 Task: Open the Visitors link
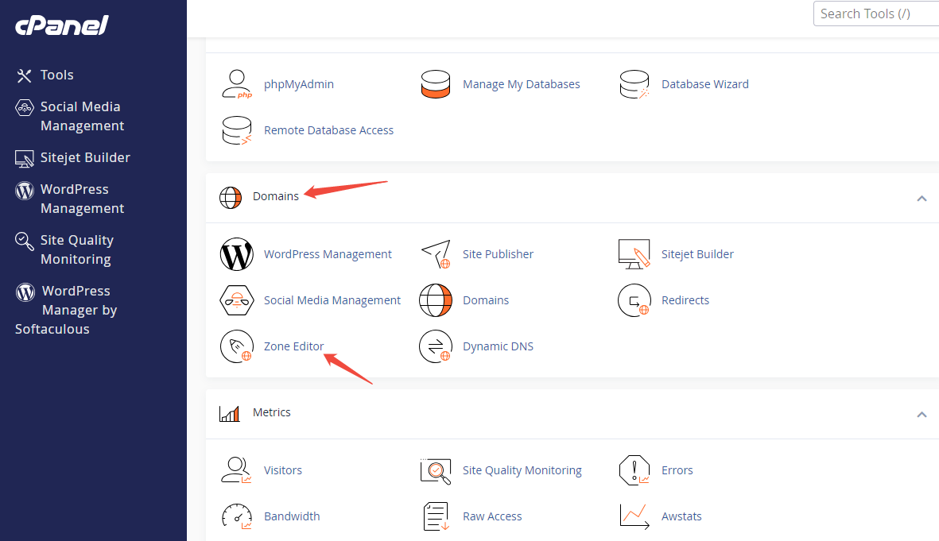click(x=283, y=470)
